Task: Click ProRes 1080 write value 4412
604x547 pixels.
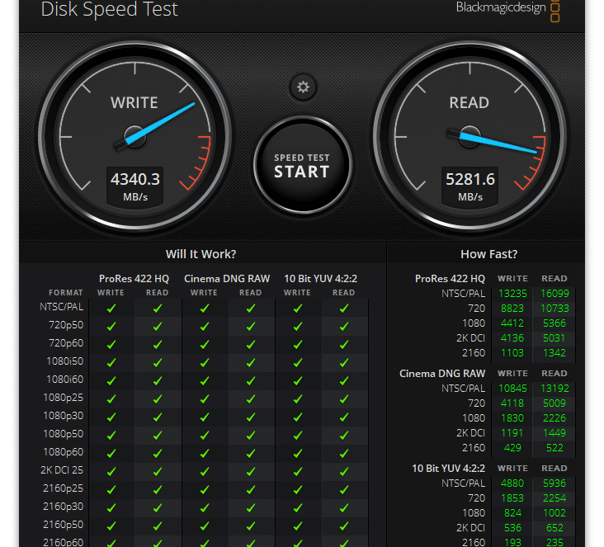Action: (x=512, y=323)
